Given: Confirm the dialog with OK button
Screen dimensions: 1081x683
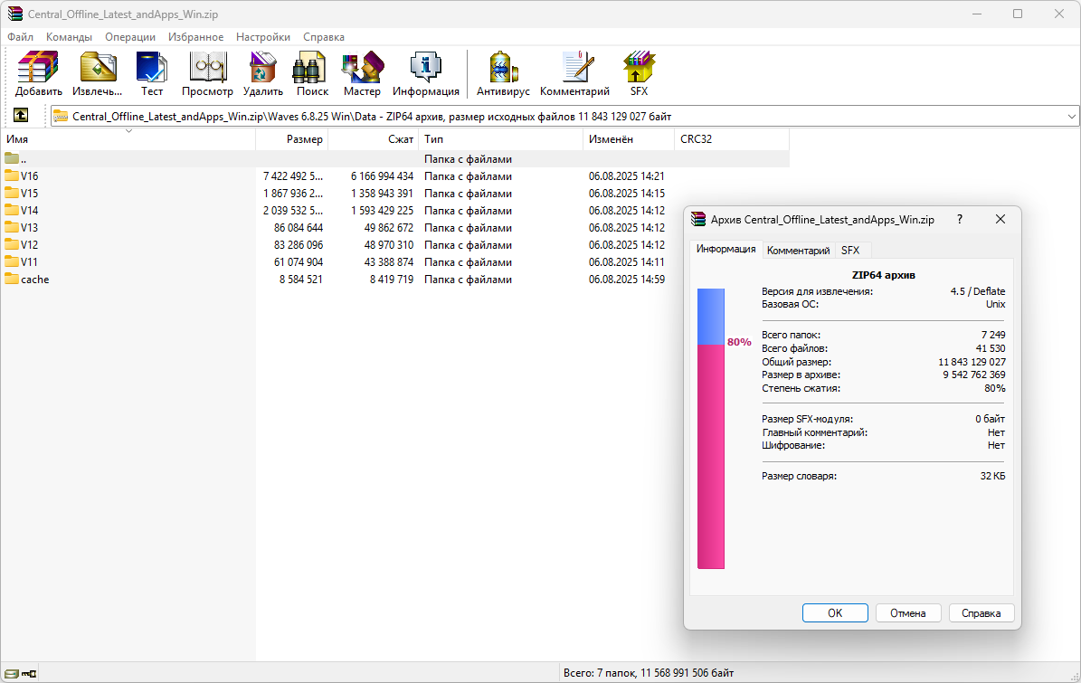Looking at the screenshot, I should [x=835, y=612].
